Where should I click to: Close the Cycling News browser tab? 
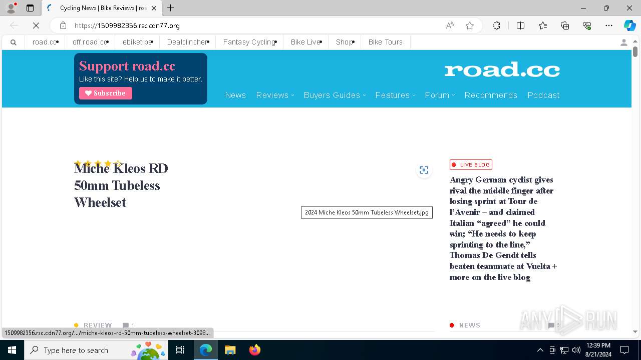coord(154,8)
